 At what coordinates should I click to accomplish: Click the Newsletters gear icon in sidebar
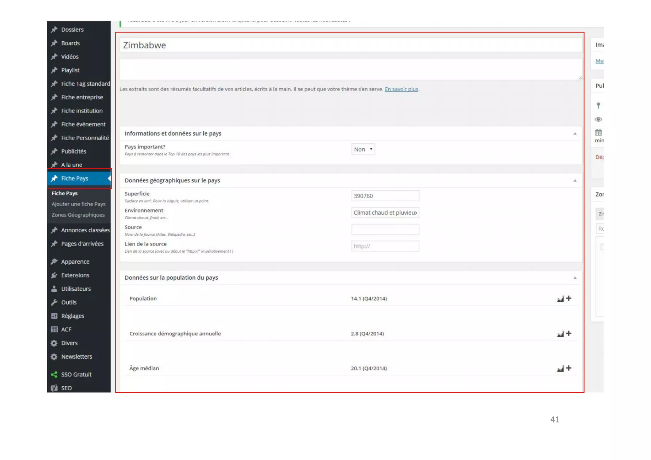pyautogui.click(x=54, y=357)
